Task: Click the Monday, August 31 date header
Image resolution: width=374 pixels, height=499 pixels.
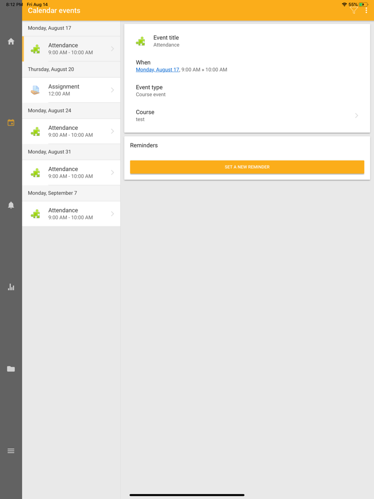Action: tap(49, 152)
